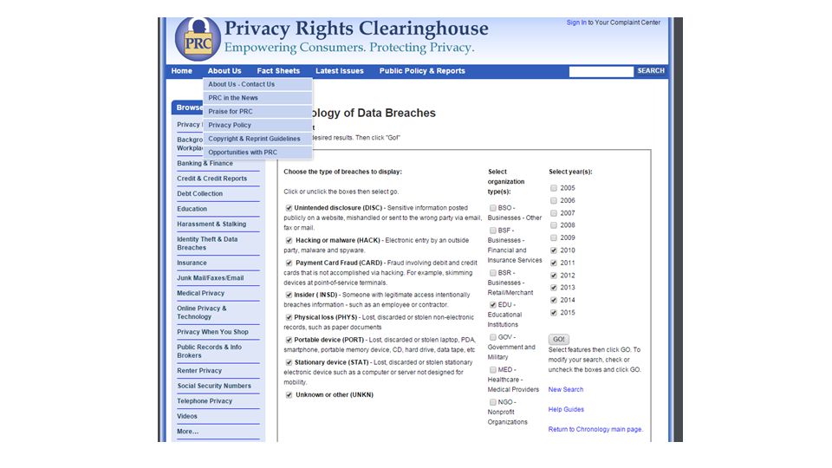Uncheck the 2014 year checkbox
The height and width of the screenshot is (468, 832).
554,301
